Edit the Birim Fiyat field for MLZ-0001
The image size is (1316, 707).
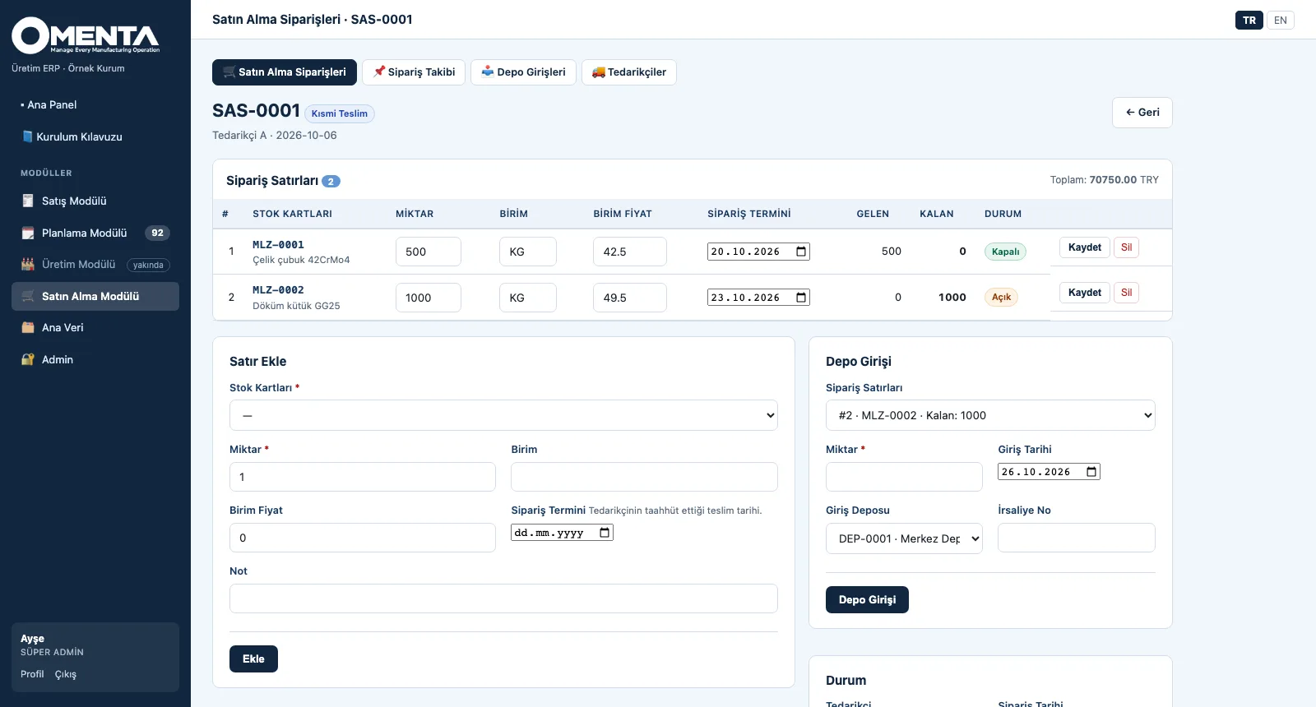coord(630,252)
